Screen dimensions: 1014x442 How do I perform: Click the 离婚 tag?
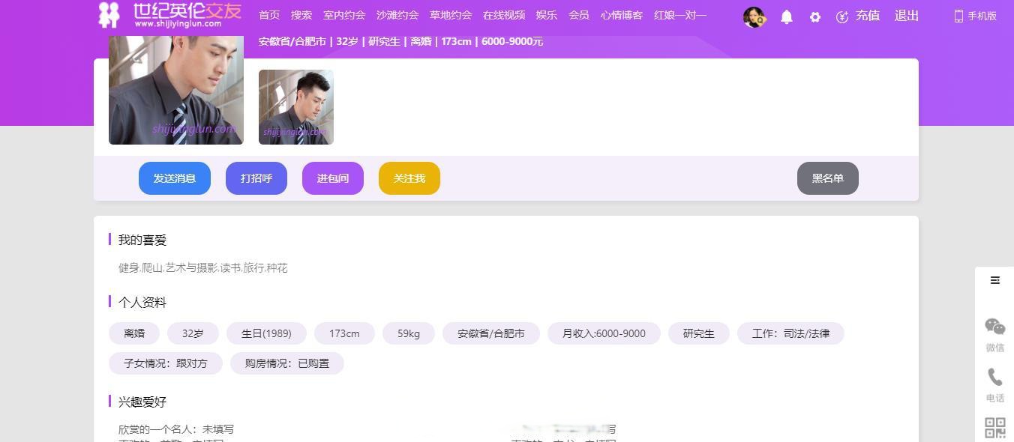[134, 333]
